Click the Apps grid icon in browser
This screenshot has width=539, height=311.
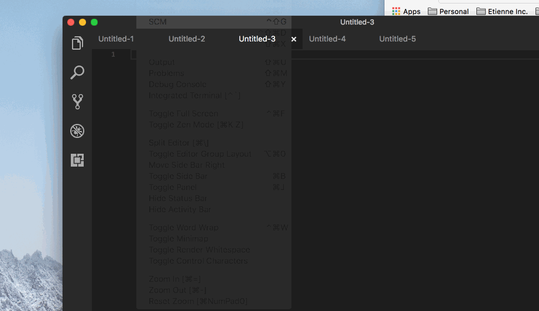396,11
